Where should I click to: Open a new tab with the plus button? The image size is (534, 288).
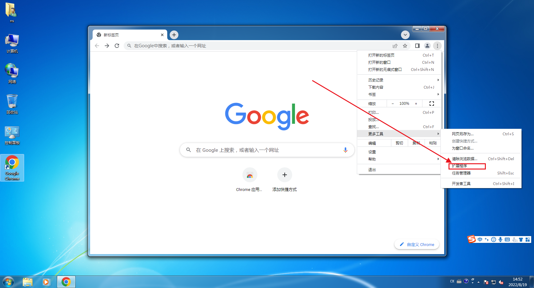click(x=174, y=35)
